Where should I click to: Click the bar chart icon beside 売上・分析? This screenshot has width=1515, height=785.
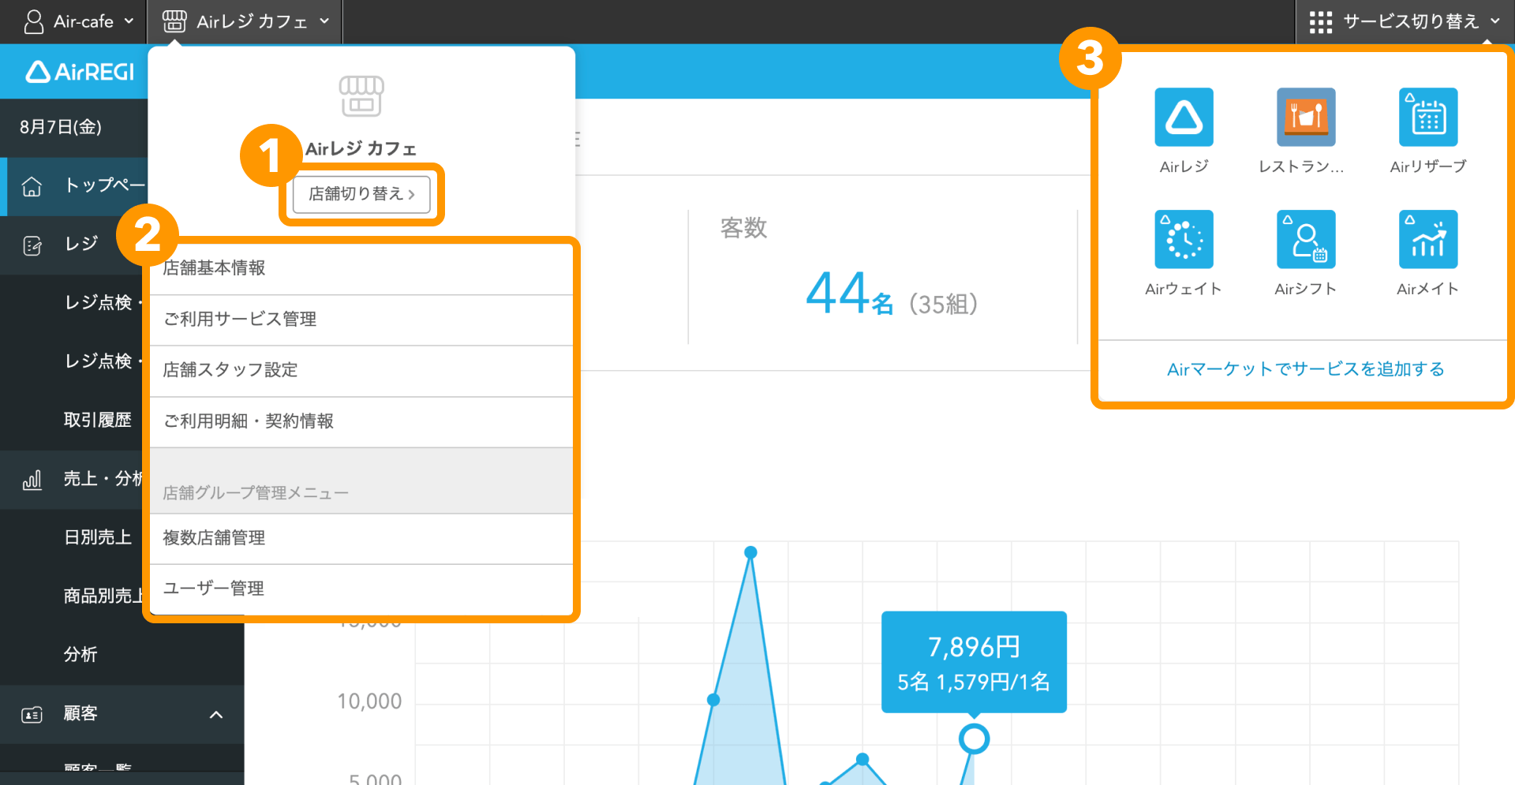[32, 480]
